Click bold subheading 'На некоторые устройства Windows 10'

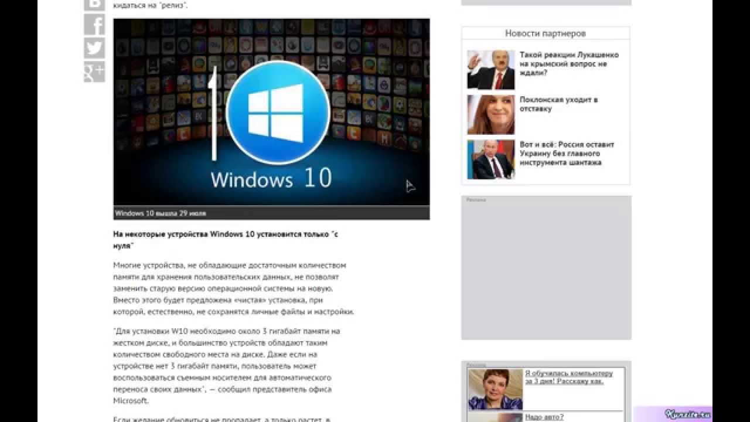[225, 239]
